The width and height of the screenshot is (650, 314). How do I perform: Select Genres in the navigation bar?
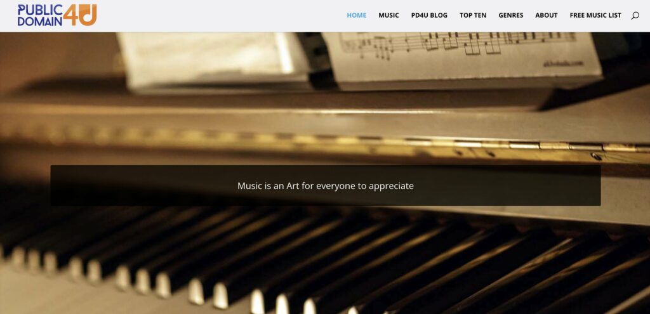tap(511, 15)
